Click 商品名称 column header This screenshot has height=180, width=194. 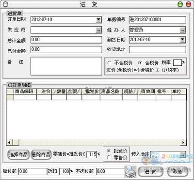[112, 91]
